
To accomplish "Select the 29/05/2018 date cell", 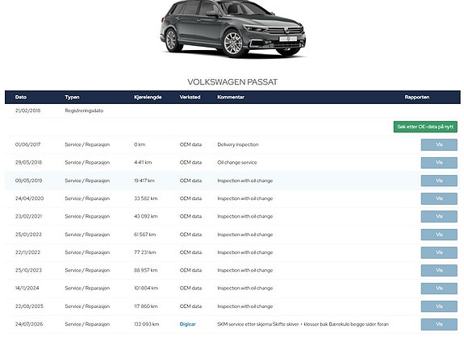I will click(28, 163).
